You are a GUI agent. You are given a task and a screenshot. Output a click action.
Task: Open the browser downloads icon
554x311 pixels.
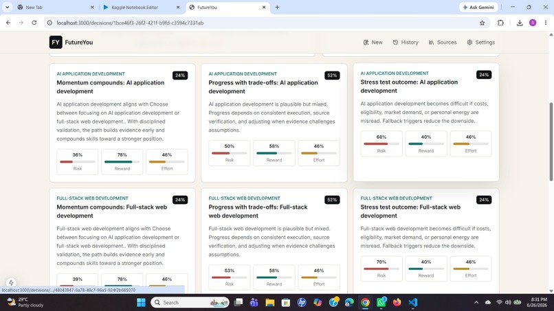[x=520, y=23]
